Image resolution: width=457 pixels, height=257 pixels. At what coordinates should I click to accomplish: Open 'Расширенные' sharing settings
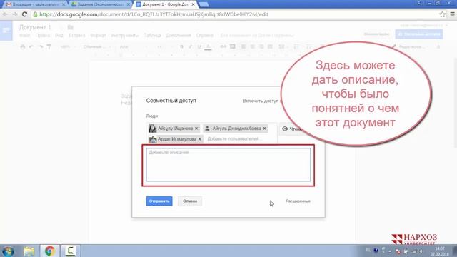pos(298,201)
